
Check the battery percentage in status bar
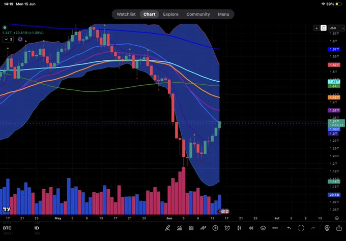(x=330, y=4)
